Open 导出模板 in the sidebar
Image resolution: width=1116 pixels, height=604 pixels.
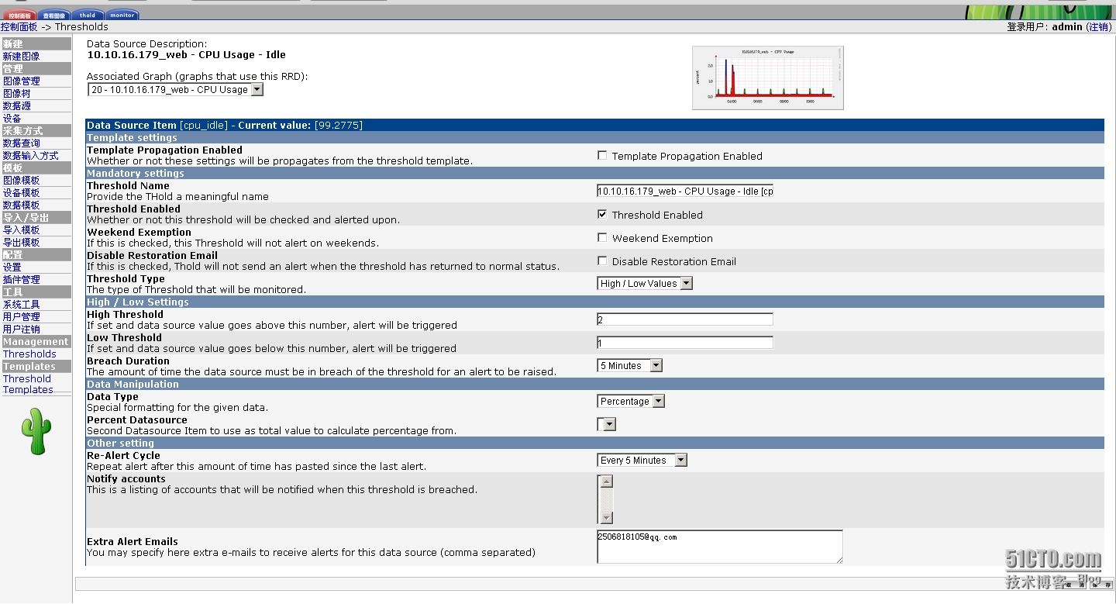point(21,242)
